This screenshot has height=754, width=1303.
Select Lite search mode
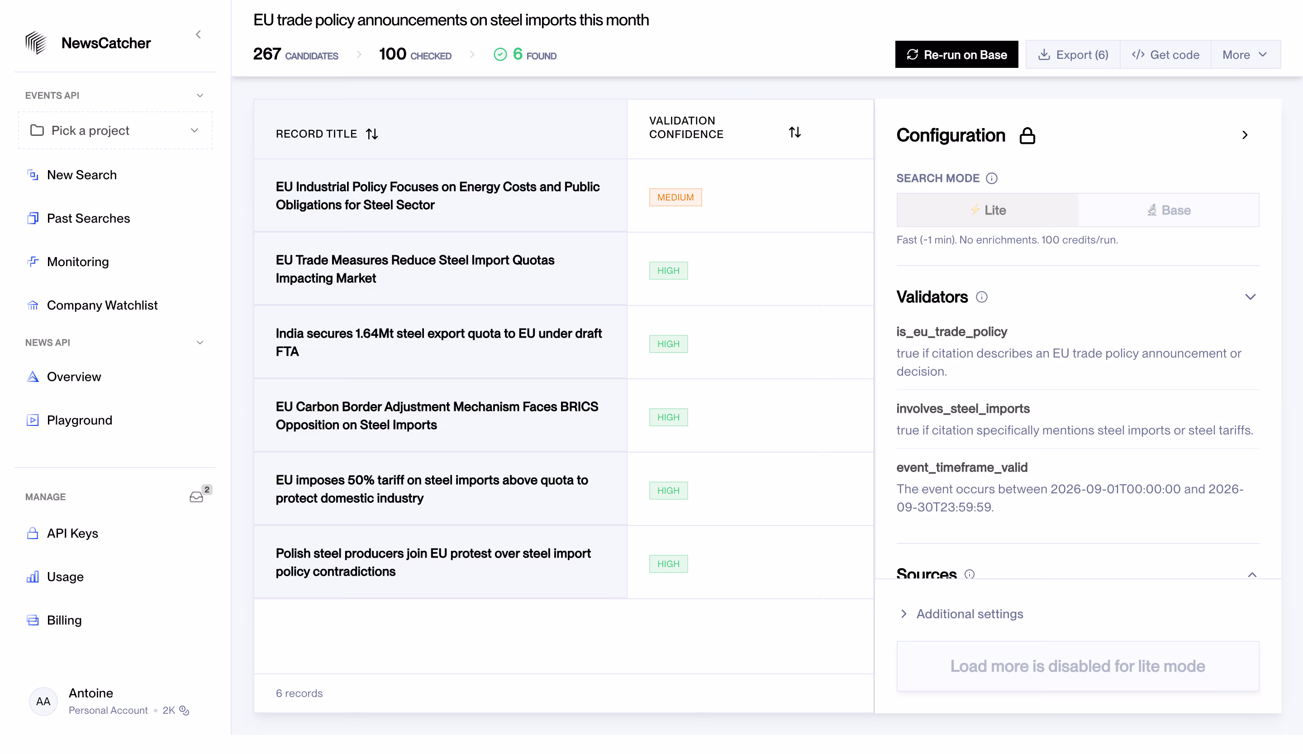click(x=988, y=210)
